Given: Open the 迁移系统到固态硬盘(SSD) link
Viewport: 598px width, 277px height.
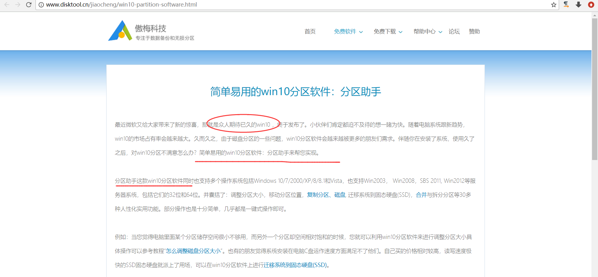Looking at the screenshot, I should tap(295, 265).
